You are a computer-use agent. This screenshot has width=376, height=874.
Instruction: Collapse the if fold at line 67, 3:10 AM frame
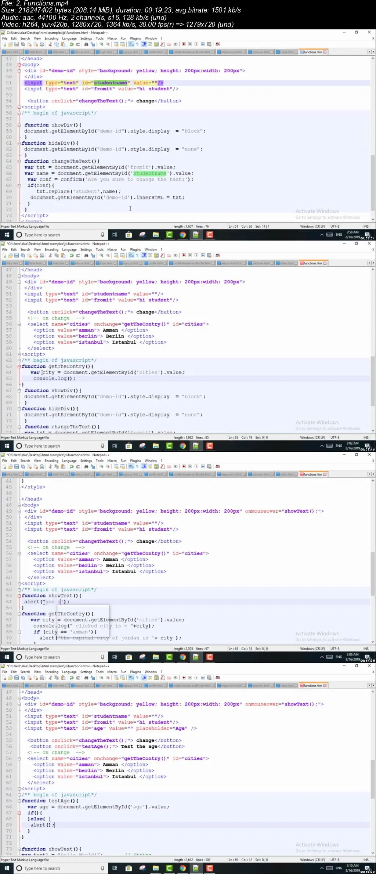(x=19, y=813)
